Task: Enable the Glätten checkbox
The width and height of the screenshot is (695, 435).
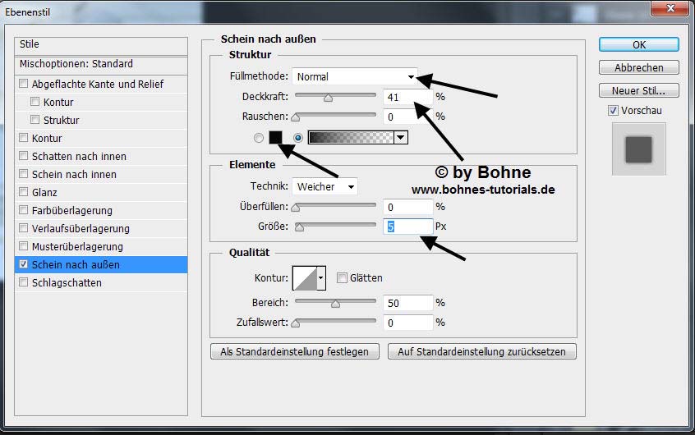Action: click(x=342, y=278)
